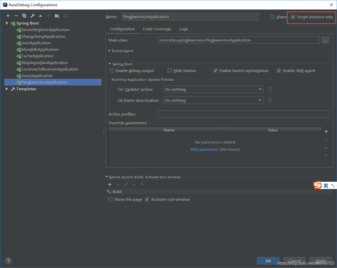
Task: Switch to the Configuration tab
Action: click(122, 29)
